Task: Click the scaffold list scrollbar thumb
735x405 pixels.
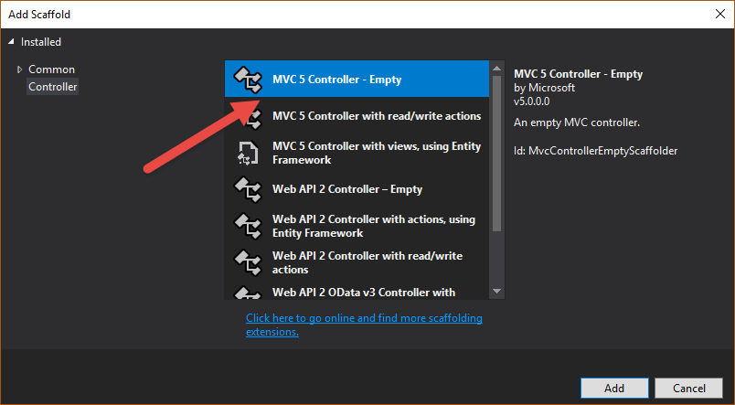Action: [497, 154]
